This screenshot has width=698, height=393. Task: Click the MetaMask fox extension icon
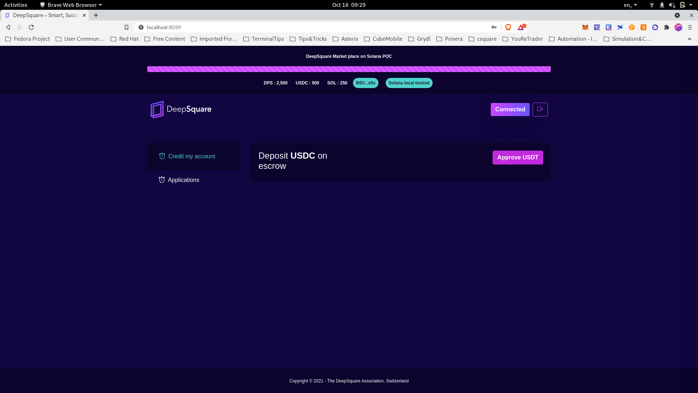[x=585, y=27]
